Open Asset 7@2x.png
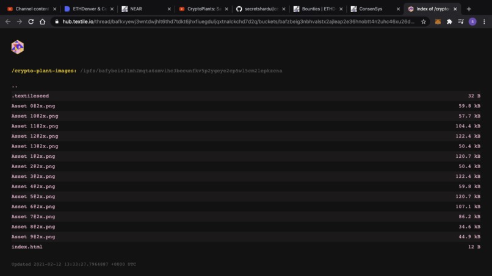 pyautogui.click(x=33, y=216)
